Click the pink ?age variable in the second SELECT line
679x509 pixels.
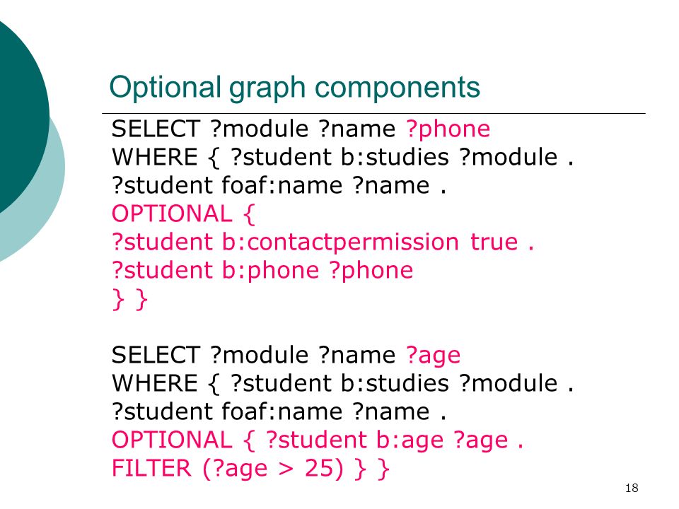point(433,356)
